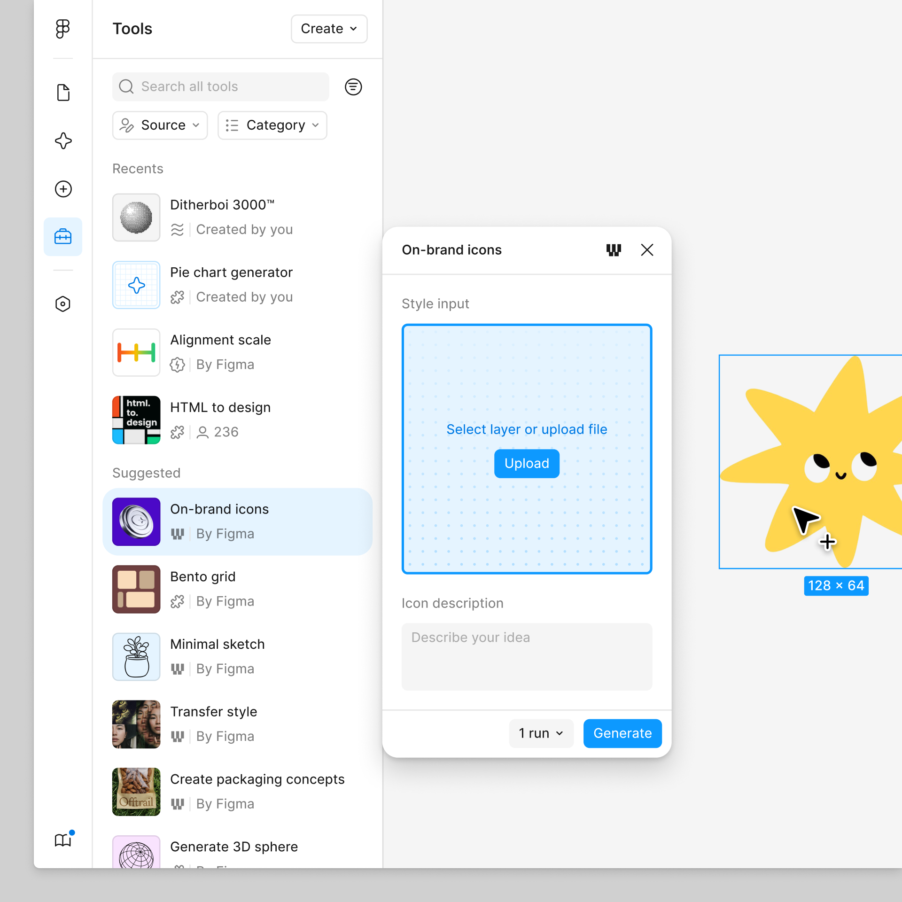
Task: Open the 1 run dropdown
Action: (x=541, y=733)
